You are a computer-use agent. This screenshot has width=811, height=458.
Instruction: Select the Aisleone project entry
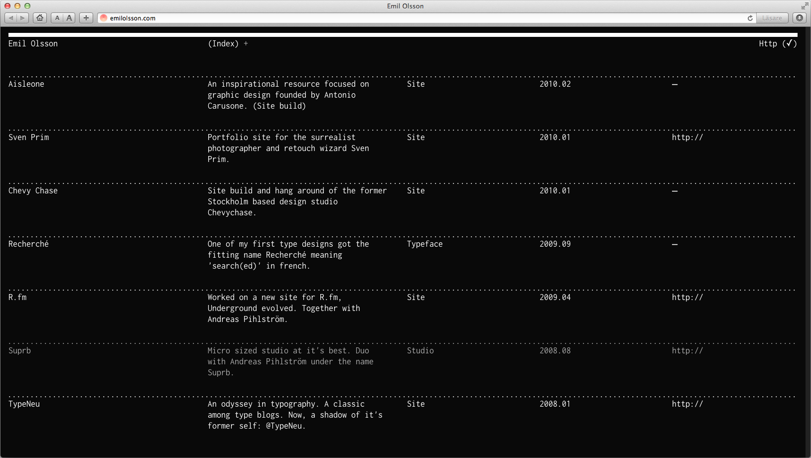click(x=26, y=84)
